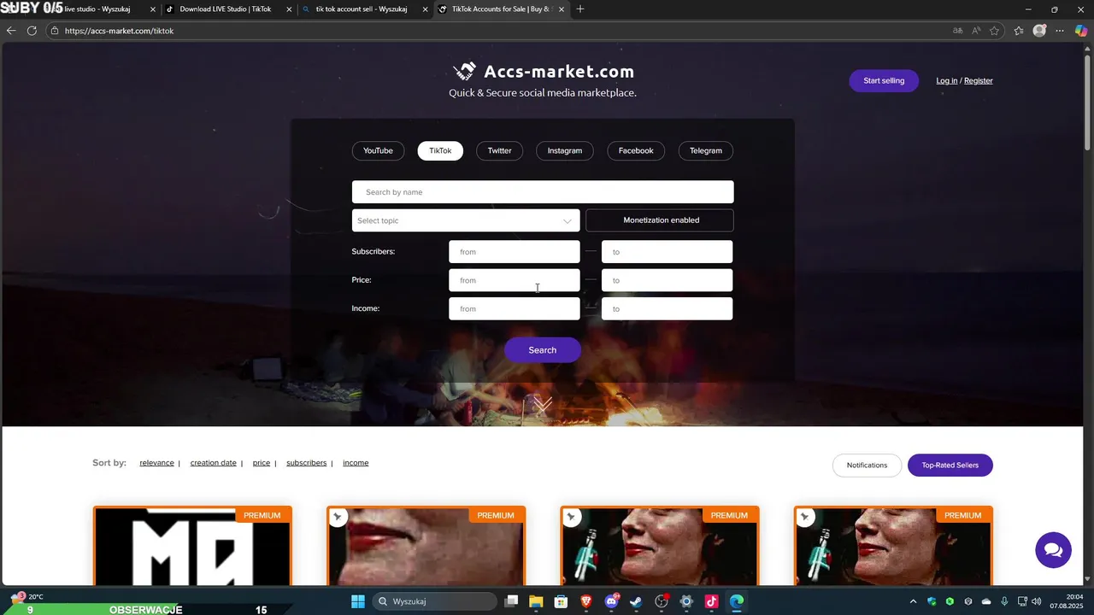Toggle the Monetization enabled filter

click(660, 220)
